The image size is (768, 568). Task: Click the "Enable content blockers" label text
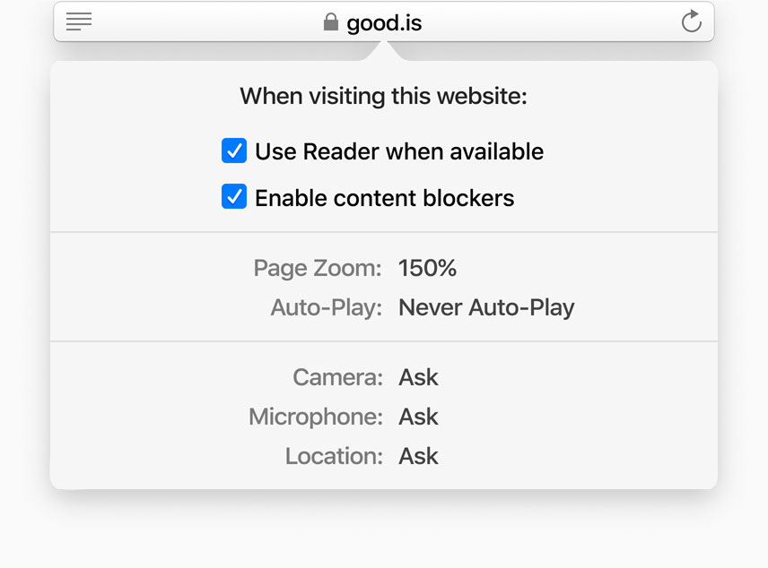384,198
